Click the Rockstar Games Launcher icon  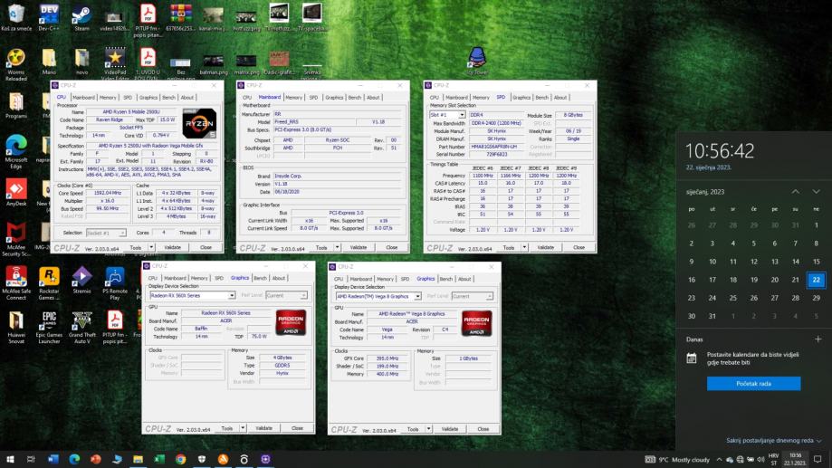pos(49,276)
